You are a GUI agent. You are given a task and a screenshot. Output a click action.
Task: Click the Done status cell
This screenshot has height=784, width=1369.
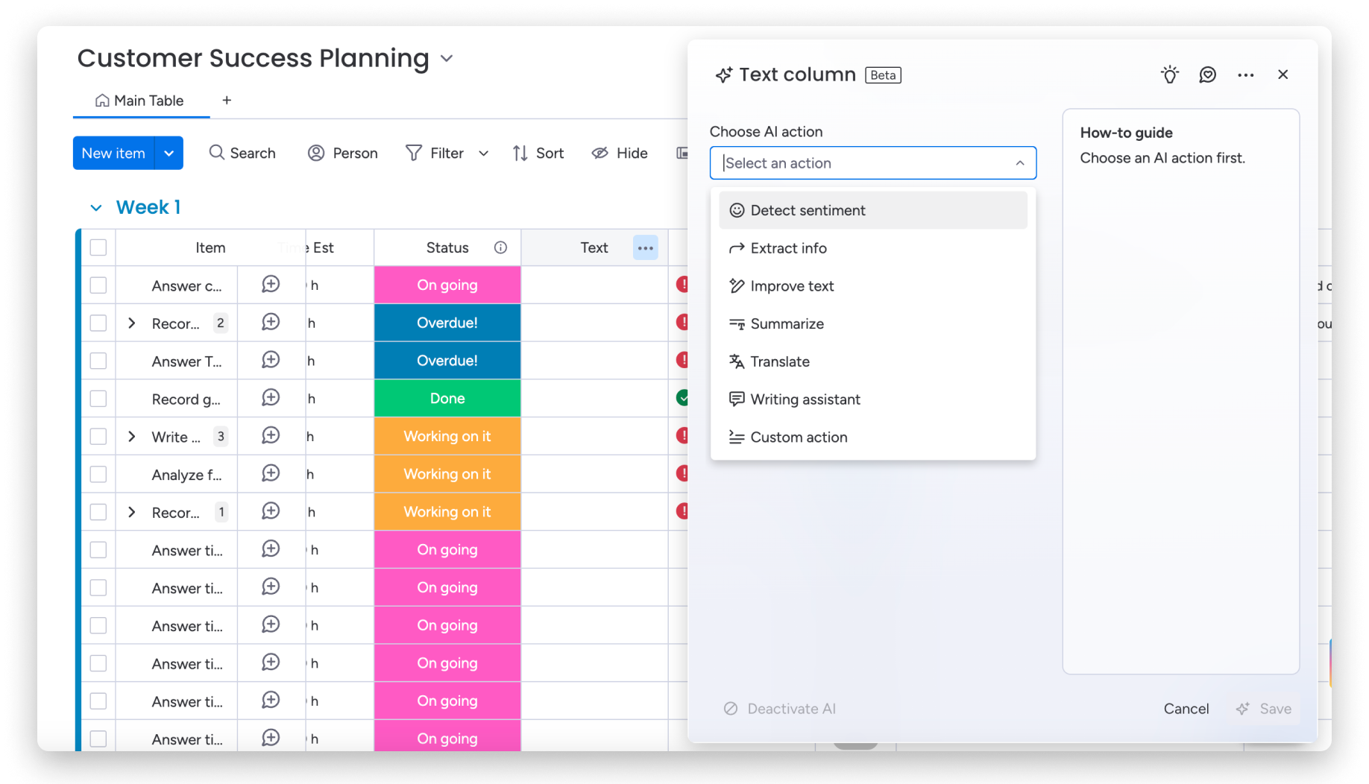pos(447,399)
